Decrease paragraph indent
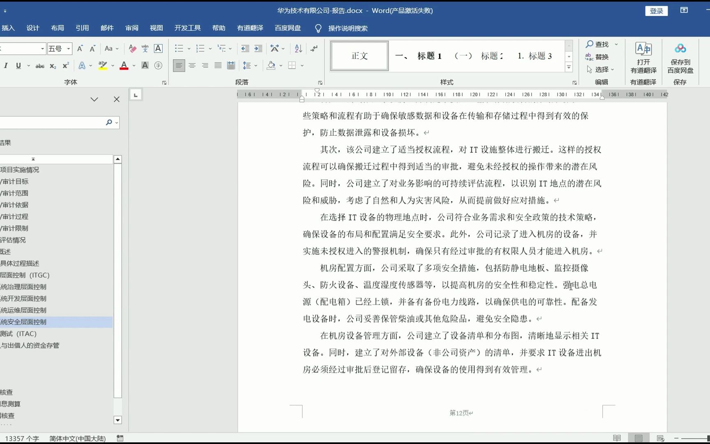This screenshot has height=444, width=710. point(245,49)
